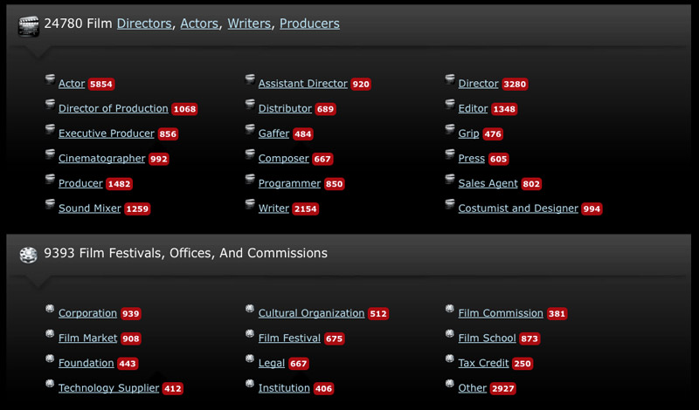Open the Cultural Organization category
This screenshot has height=410, width=699.
pyautogui.click(x=311, y=313)
